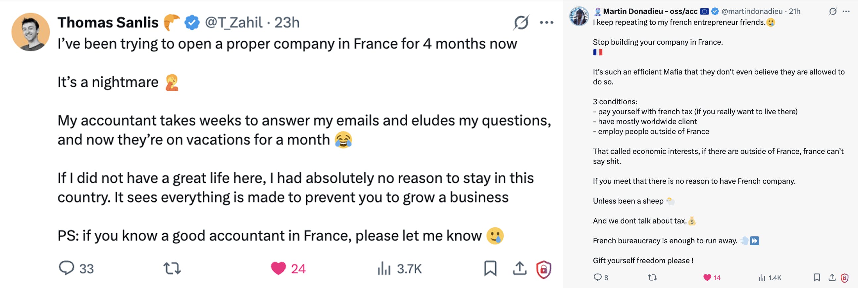Open the @martindonadieu handle link
This screenshot has width=858, height=288.
coord(752,12)
